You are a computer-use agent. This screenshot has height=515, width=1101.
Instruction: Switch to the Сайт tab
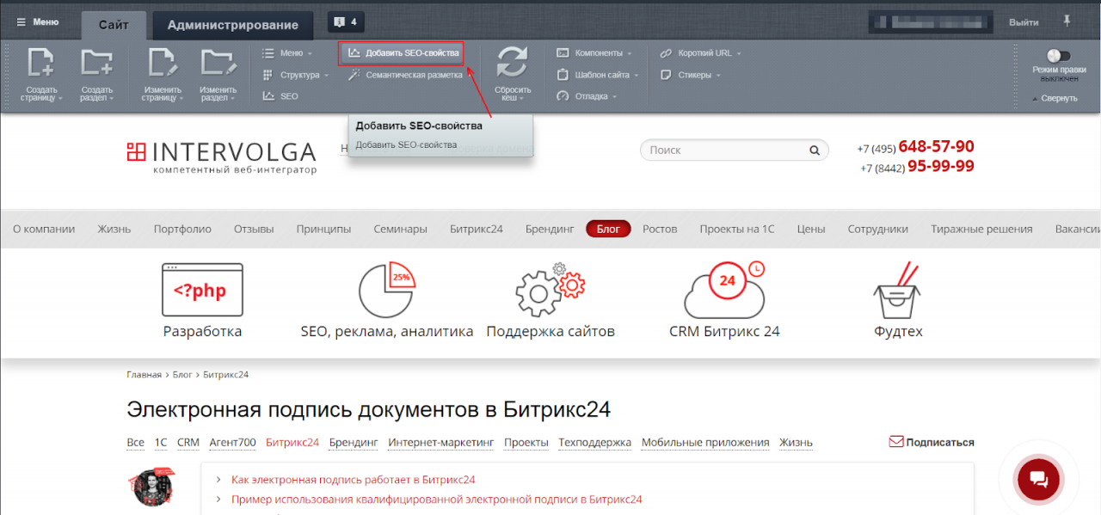click(x=114, y=25)
